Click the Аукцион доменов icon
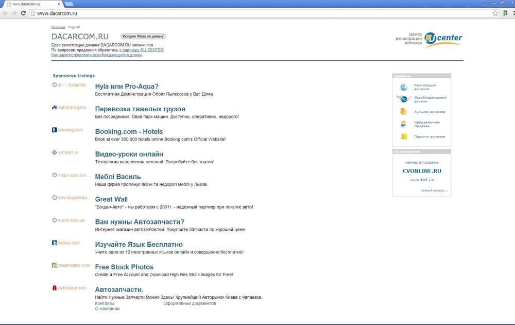Screen dimensions: 515x325 click(x=404, y=112)
